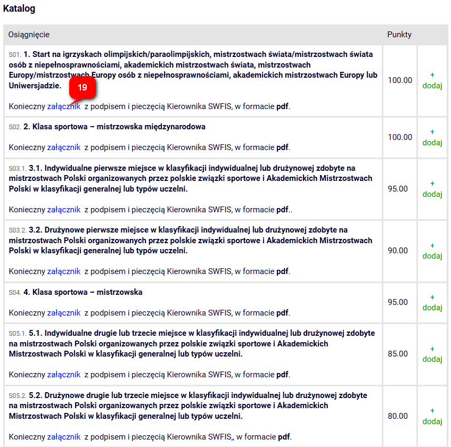Viewport: 451px width, 447px height.
Task: Open the 'załącznik' link in row S01
Action: tap(64, 106)
